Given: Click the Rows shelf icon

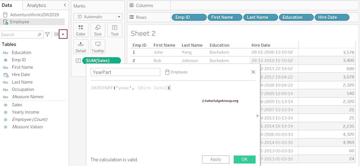Looking at the screenshot, I should click(131, 17).
